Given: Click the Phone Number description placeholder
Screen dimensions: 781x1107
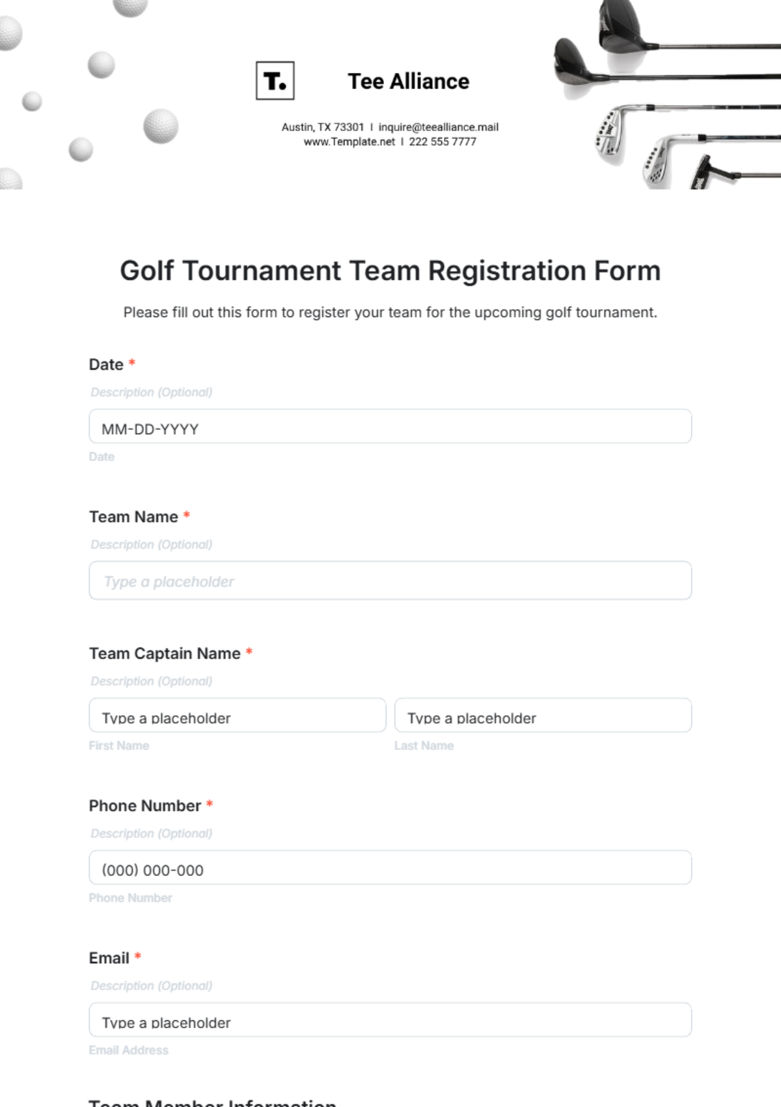Looking at the screenshot, I should 152,834.
